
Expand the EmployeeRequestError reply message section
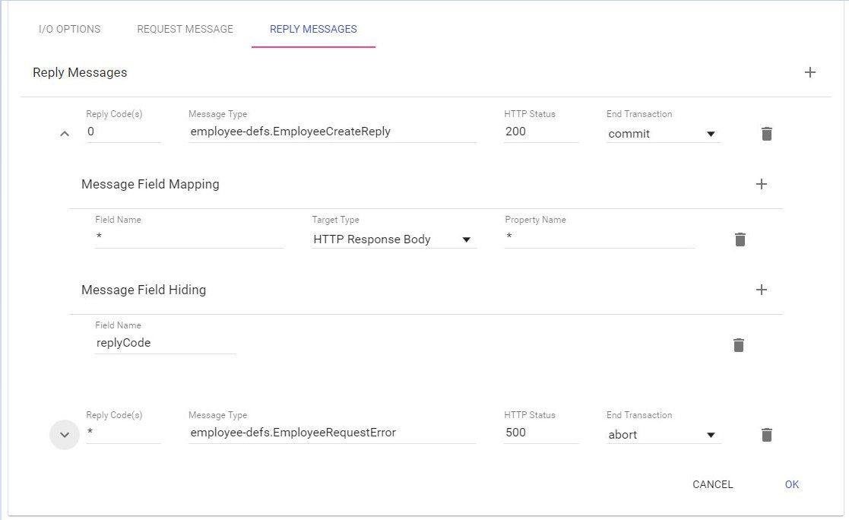pos(65,435)
